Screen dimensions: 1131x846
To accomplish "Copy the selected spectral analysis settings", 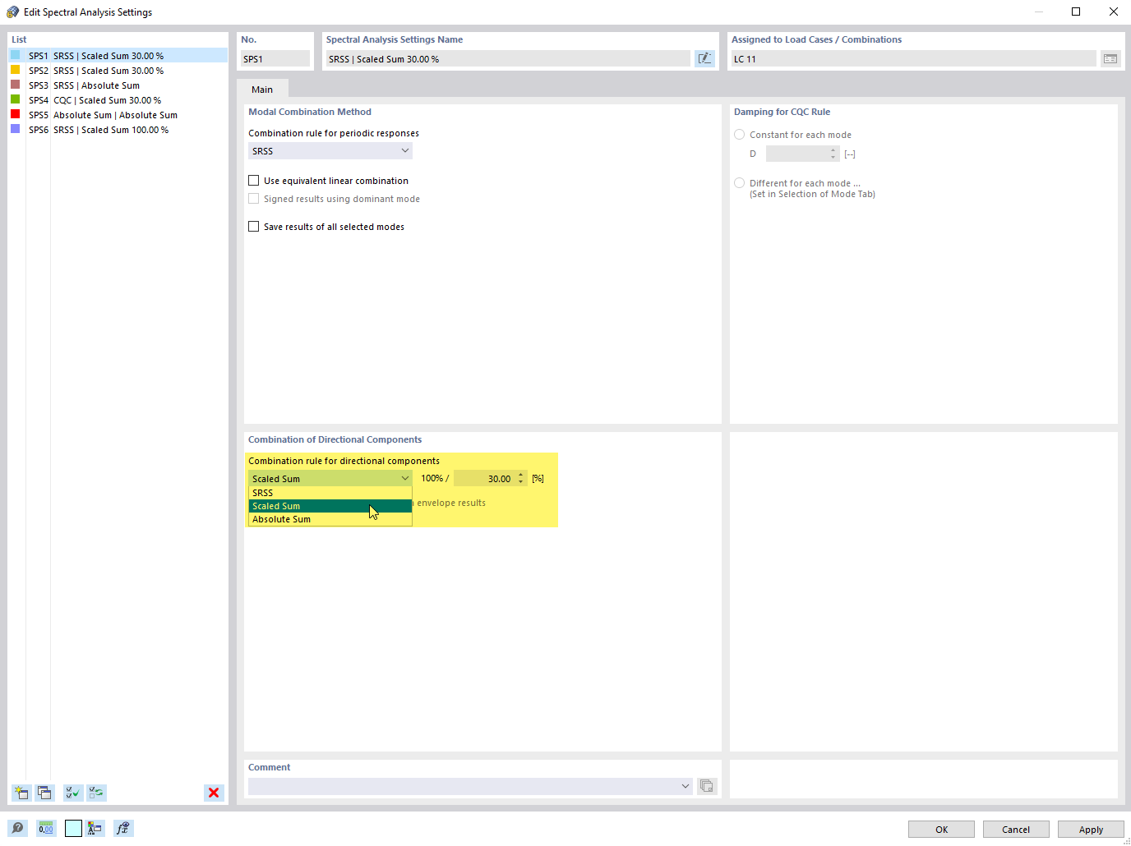I will coord(44,793).
